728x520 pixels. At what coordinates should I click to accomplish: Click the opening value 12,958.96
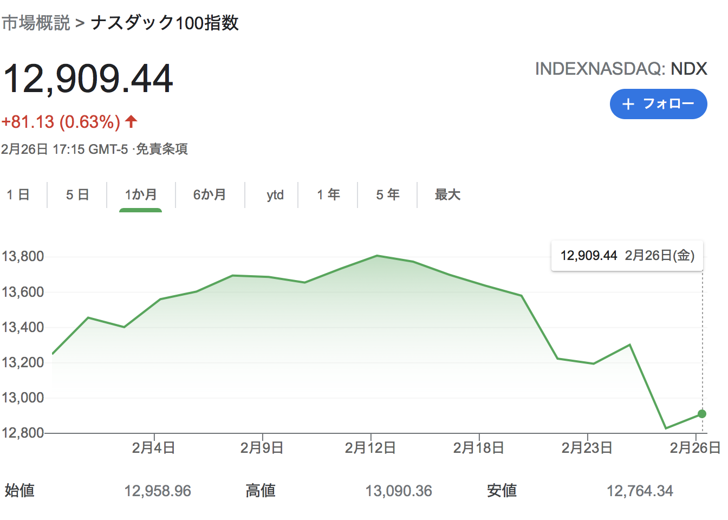pos(158,491)
